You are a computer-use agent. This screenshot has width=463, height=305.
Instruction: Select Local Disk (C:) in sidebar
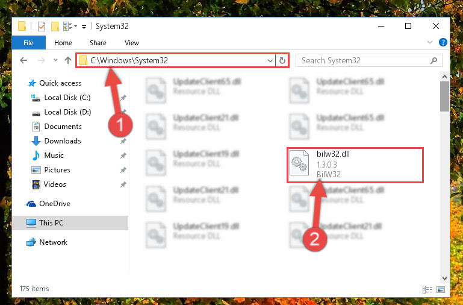(x=67, y=98)
